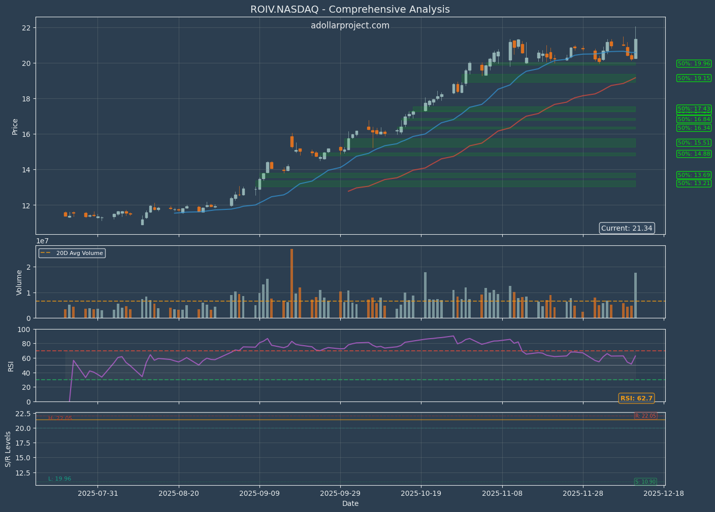Click the '100' tick on RSI axis
Screen dimensions: 715x512
click(x=25, y=330)
